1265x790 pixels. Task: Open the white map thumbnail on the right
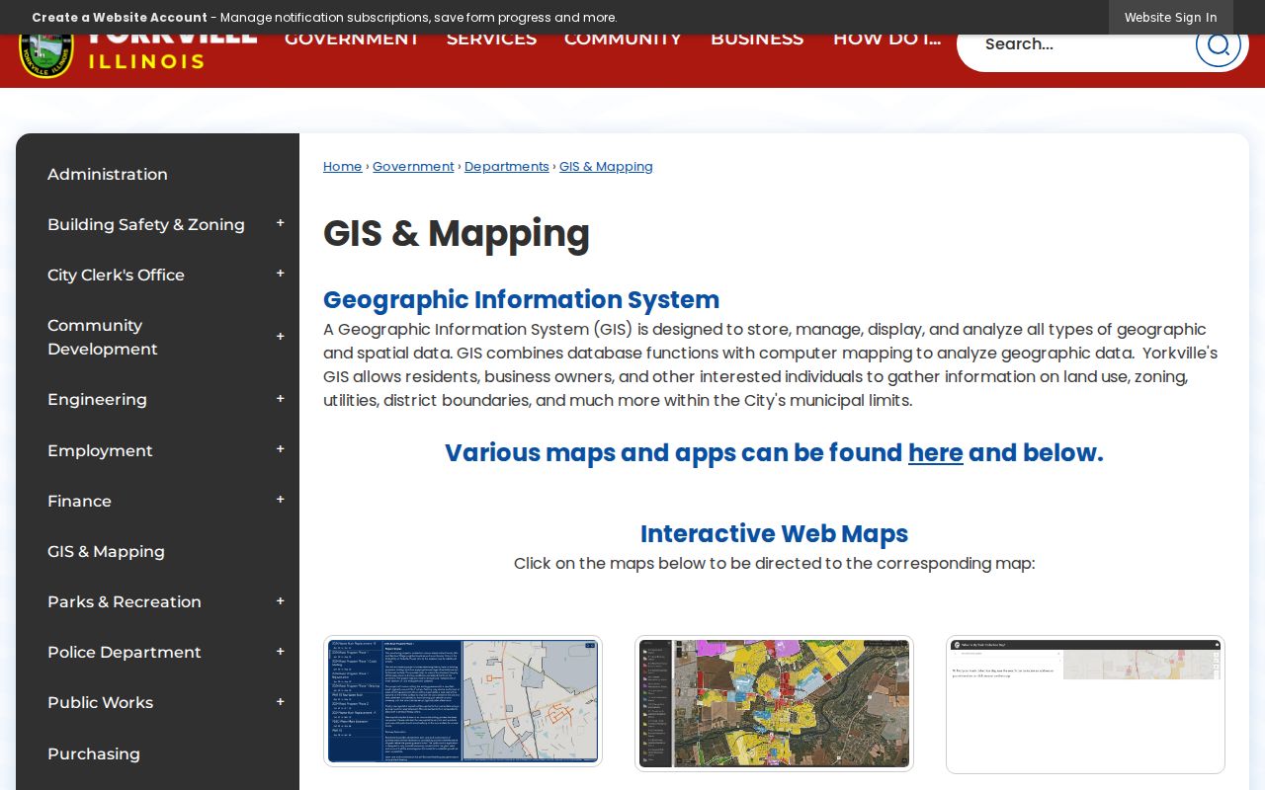pos(1085,704)
